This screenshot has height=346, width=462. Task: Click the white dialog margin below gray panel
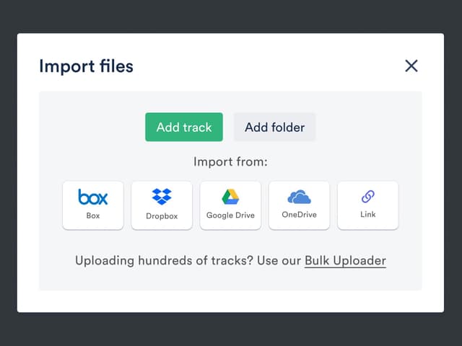pos(231,301)
